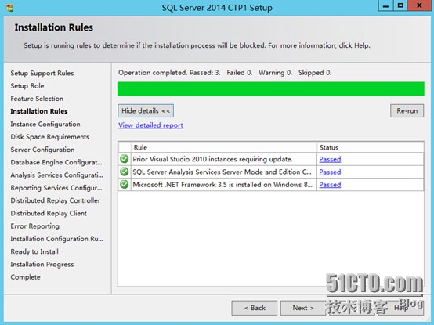Viewport: 434px width, 325px height.
Task: Select the Feature Selection step
Action: click(37, 99)
